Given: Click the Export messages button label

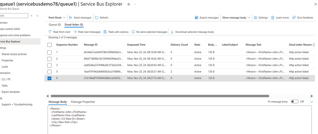Looking at the screenshot, I should (209, 18).
